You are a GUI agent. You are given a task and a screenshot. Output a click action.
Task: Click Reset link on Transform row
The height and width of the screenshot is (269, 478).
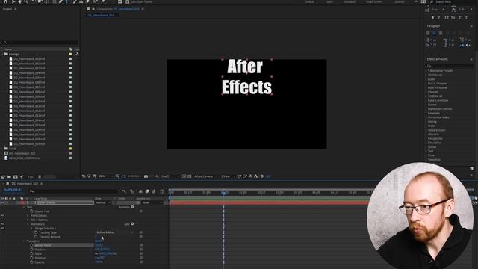[99, 241]
